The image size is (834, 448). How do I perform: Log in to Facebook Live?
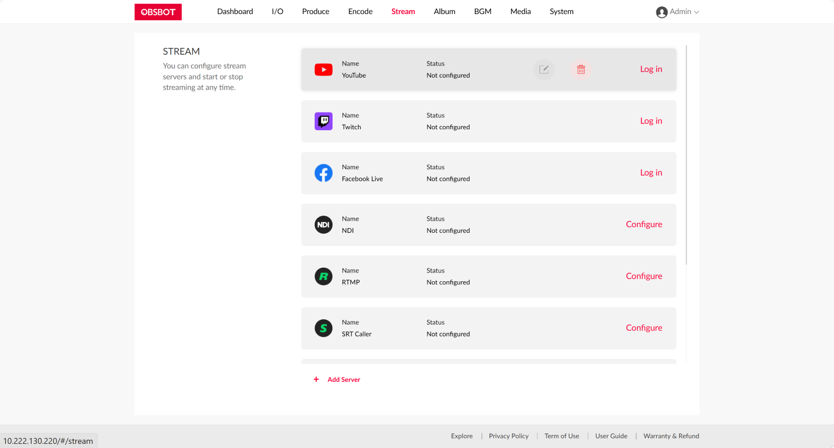pos(651,172)
